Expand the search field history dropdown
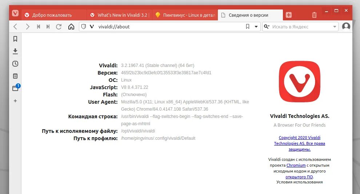This screenshot has width=360, height=194. [x=335, y=27]
